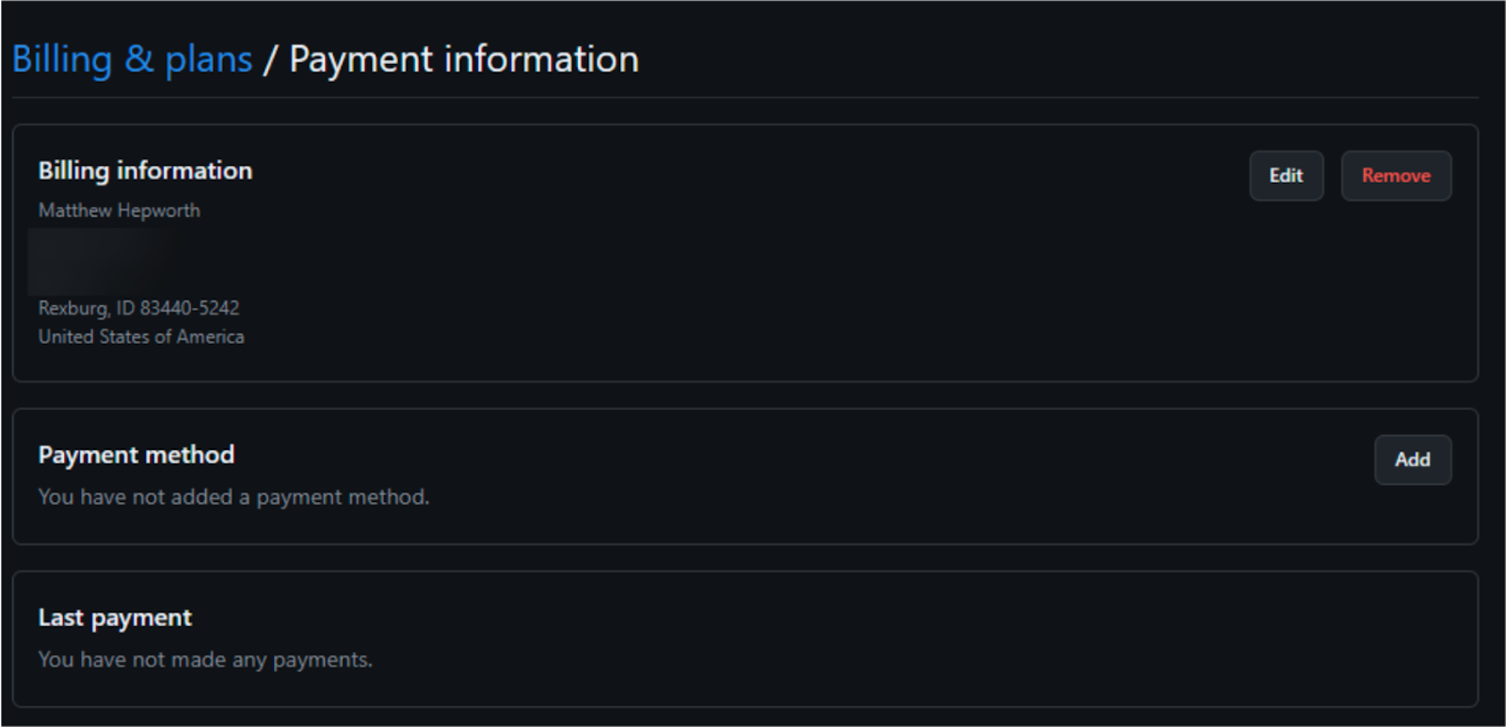Click the 'not made any payments' message
The height and width of the screenshot is (727, 1506).
click(x=205, y=660)
